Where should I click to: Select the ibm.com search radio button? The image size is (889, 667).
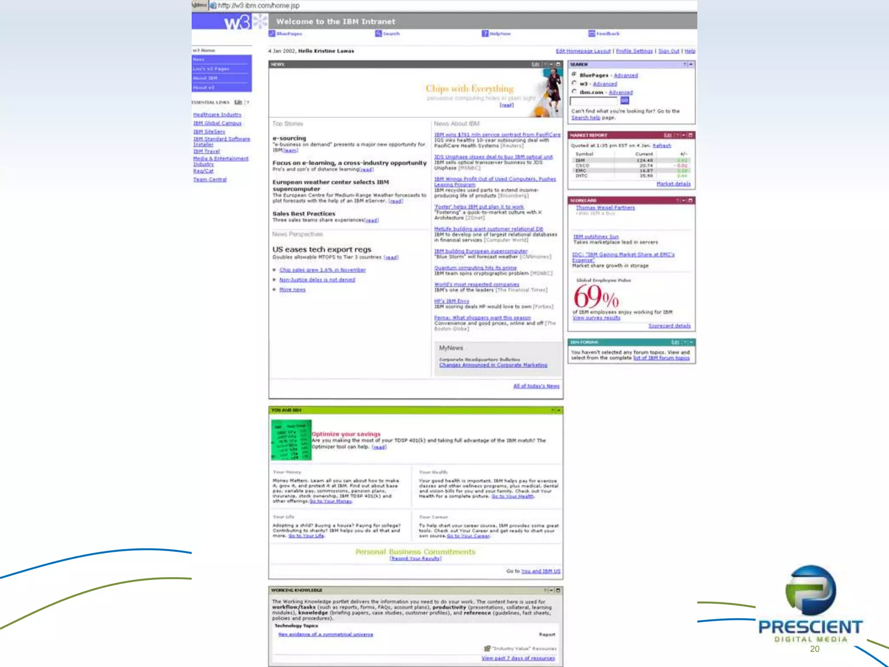point(574,92)
